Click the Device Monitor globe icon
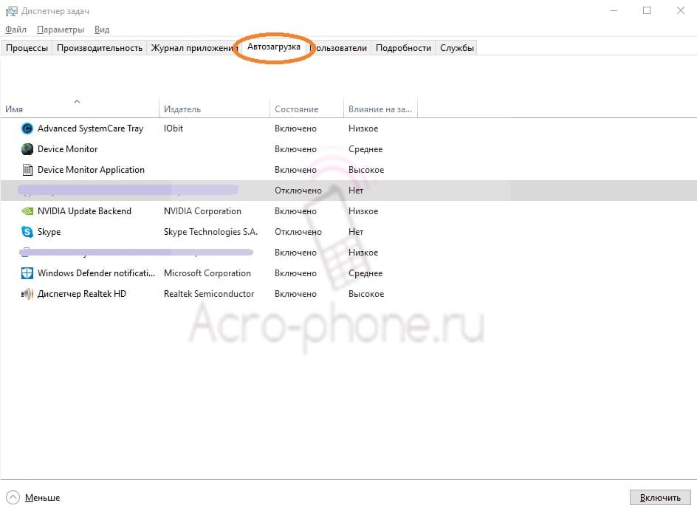Viewport: 697px width, 514px height. tap(27, 149)
